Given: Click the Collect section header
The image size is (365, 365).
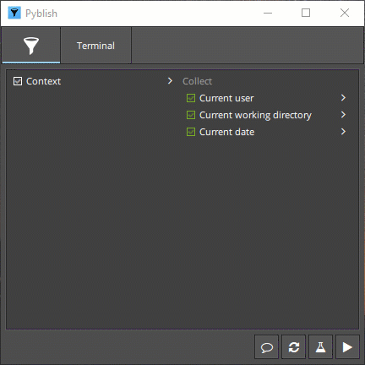Looking at the screenshot, I should [x=197, y=81].
